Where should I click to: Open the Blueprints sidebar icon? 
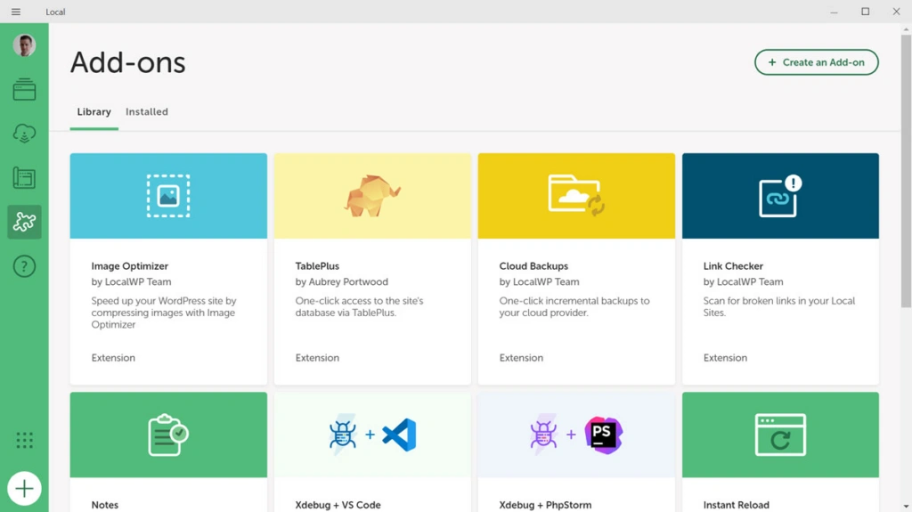click(24, 178)
